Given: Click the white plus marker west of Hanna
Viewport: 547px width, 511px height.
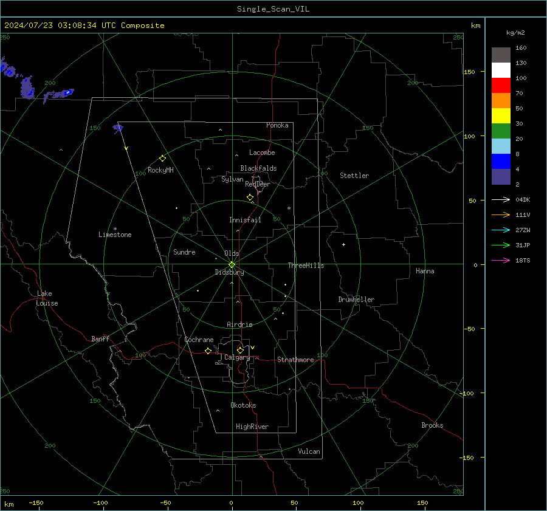Looking at the screenshot, I should 343,244.
